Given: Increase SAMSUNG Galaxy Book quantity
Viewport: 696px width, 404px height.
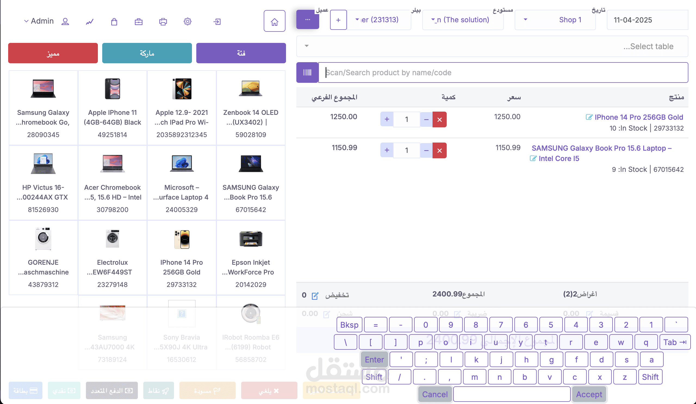Looking at the screenshot, I should (387, 150).
